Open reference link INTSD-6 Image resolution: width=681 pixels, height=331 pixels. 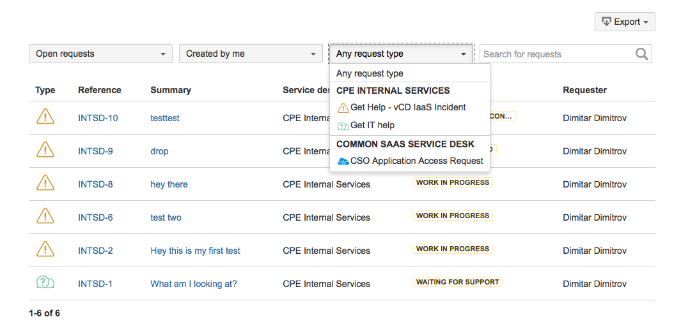coord(95,217)
